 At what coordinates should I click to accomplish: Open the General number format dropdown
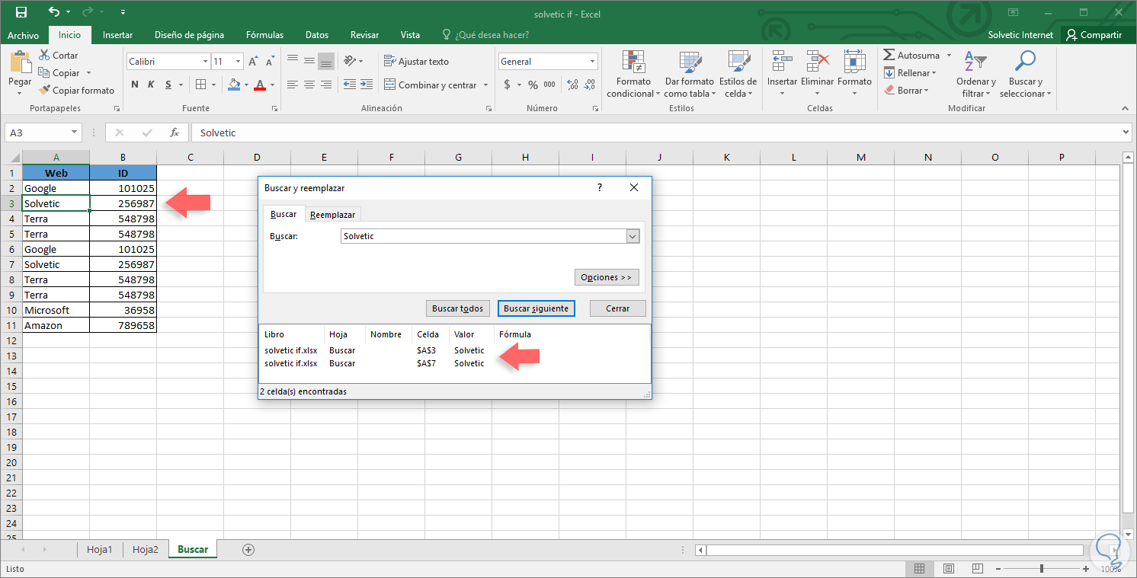click(592, 62)
